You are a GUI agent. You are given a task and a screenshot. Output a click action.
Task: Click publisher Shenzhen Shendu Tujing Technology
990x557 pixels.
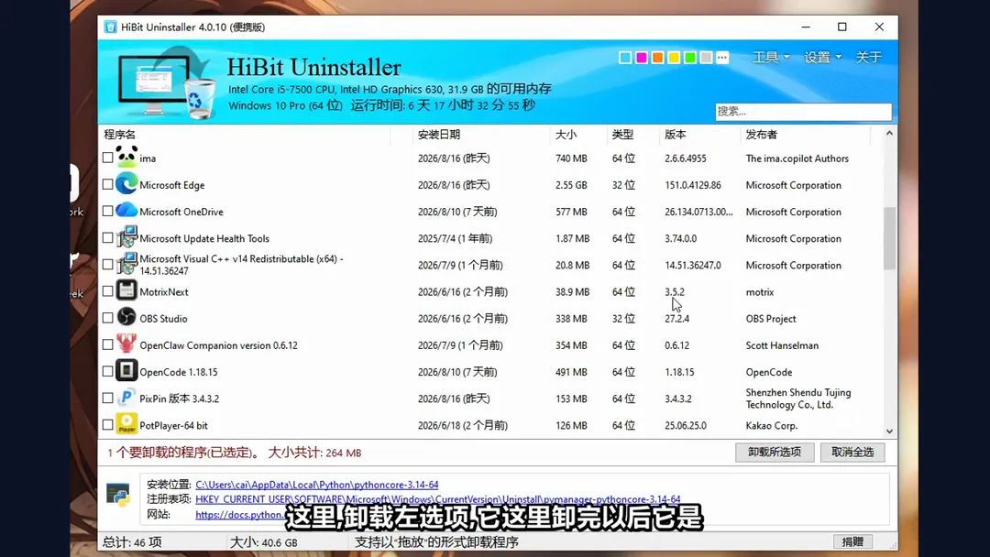(798, 399)
